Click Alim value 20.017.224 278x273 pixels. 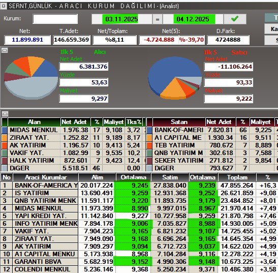click(x=97, y=186)
